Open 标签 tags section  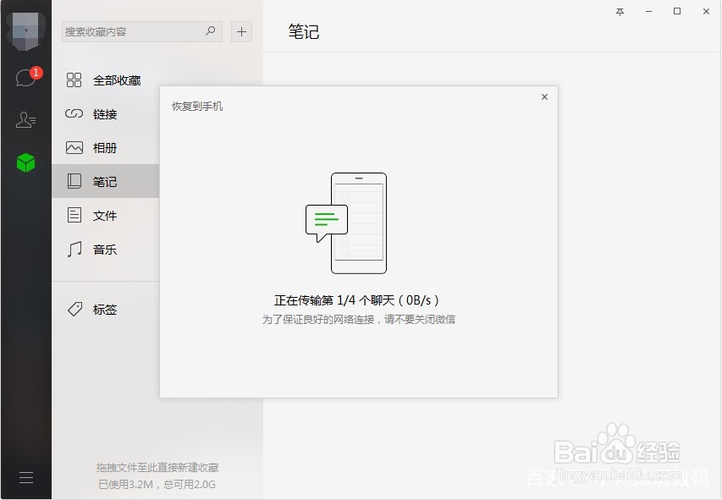(x=106, y=310)
